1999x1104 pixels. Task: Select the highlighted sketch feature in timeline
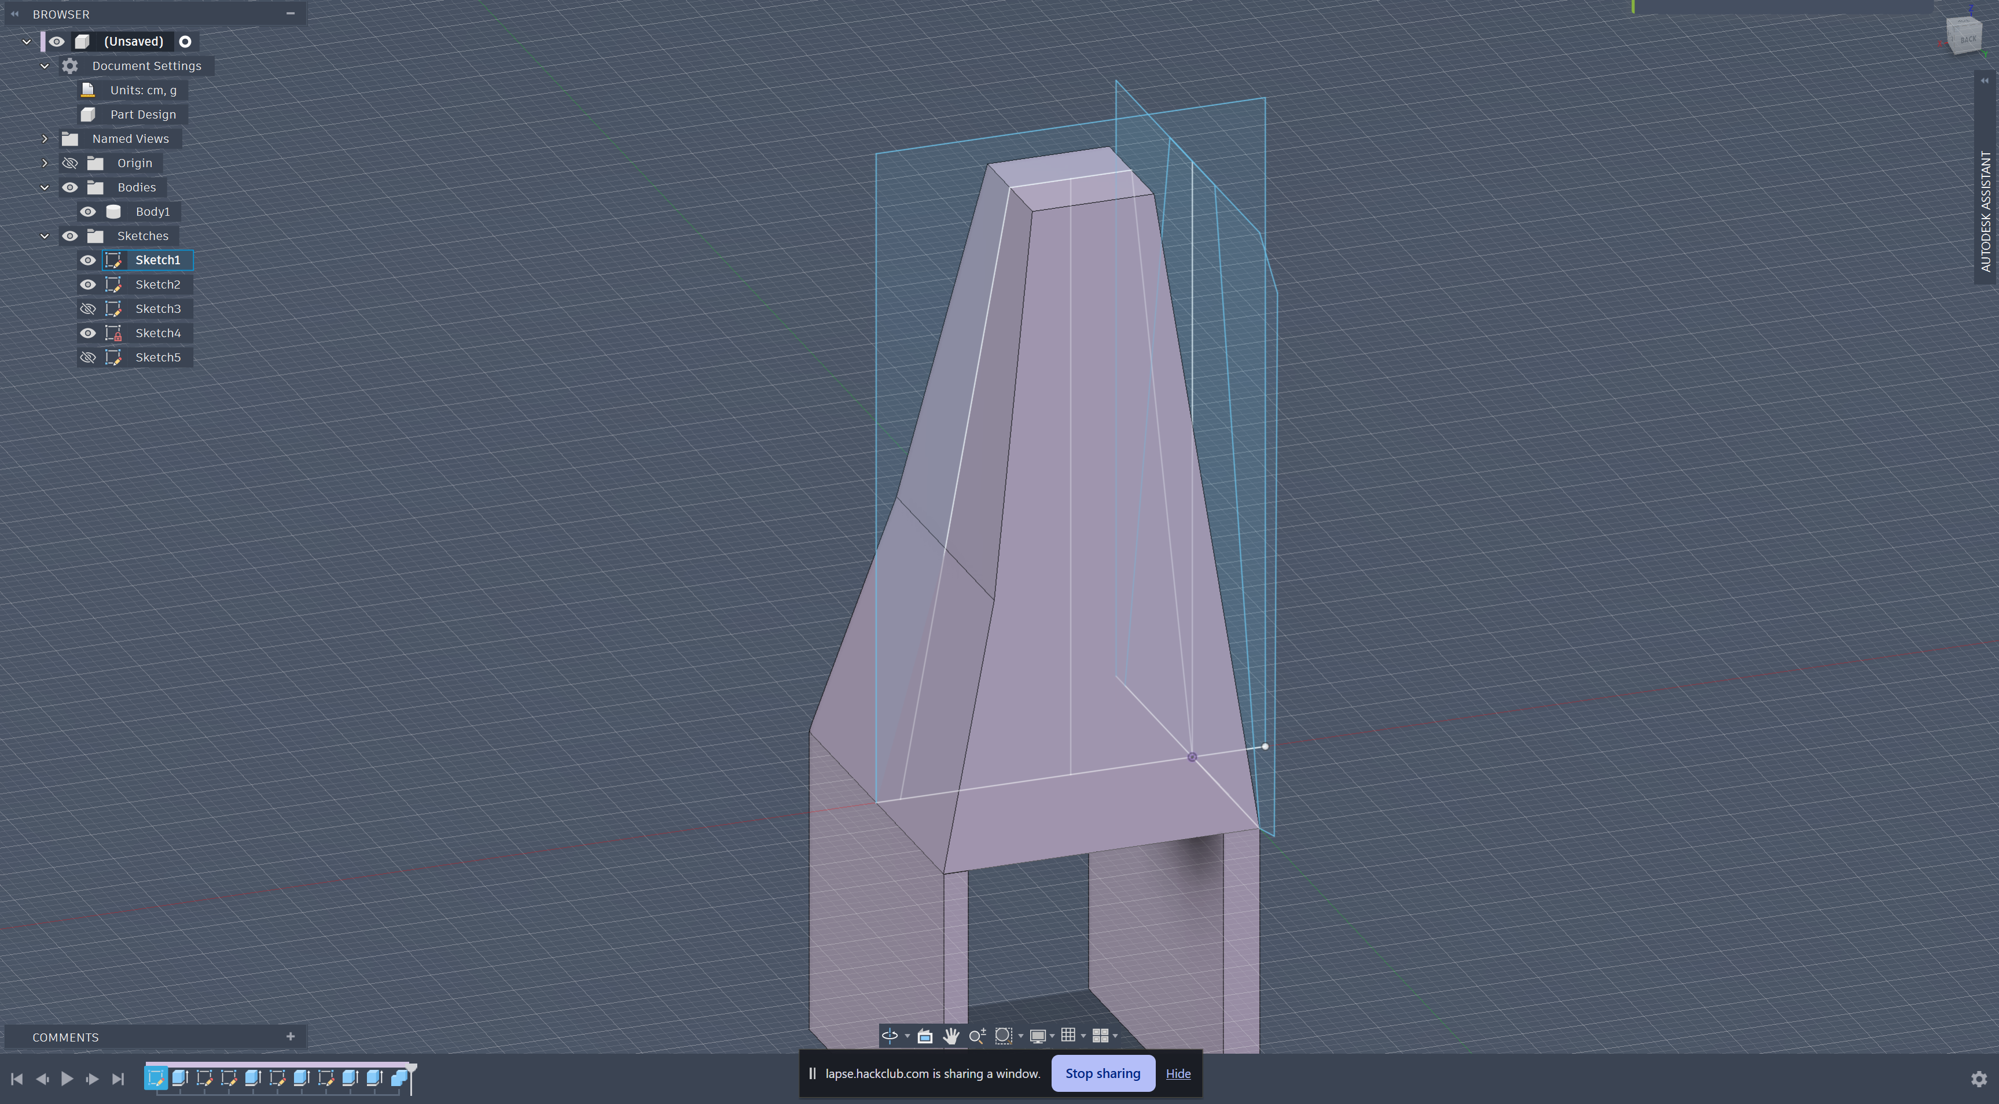155,1077
